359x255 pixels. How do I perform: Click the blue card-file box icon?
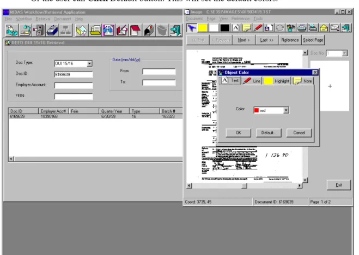coord(52,30)
